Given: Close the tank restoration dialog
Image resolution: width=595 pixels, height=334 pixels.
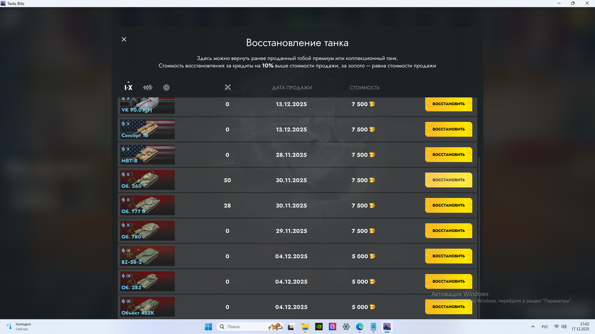Looking at the screenshot, I should click(x=124, y=39).
